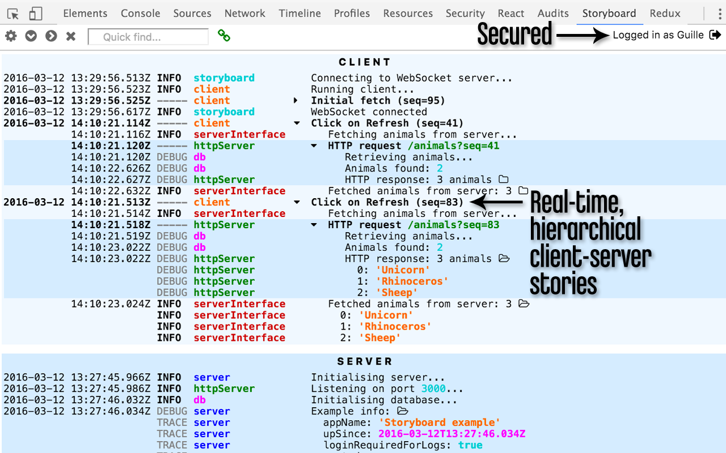Click the green link icon beside Quick find
This screenshot has width=726, height=453.
[x=224, y=36]
